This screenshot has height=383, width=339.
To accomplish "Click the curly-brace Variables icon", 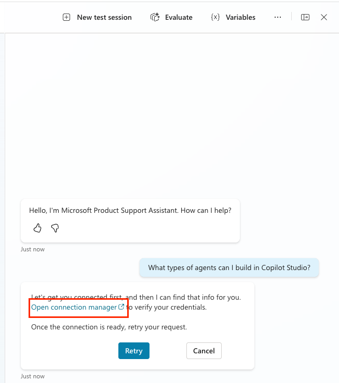I will (215, 17).
